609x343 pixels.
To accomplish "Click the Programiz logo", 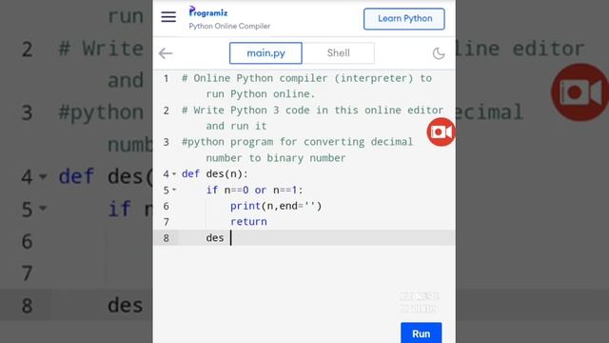I will (208, 12).
